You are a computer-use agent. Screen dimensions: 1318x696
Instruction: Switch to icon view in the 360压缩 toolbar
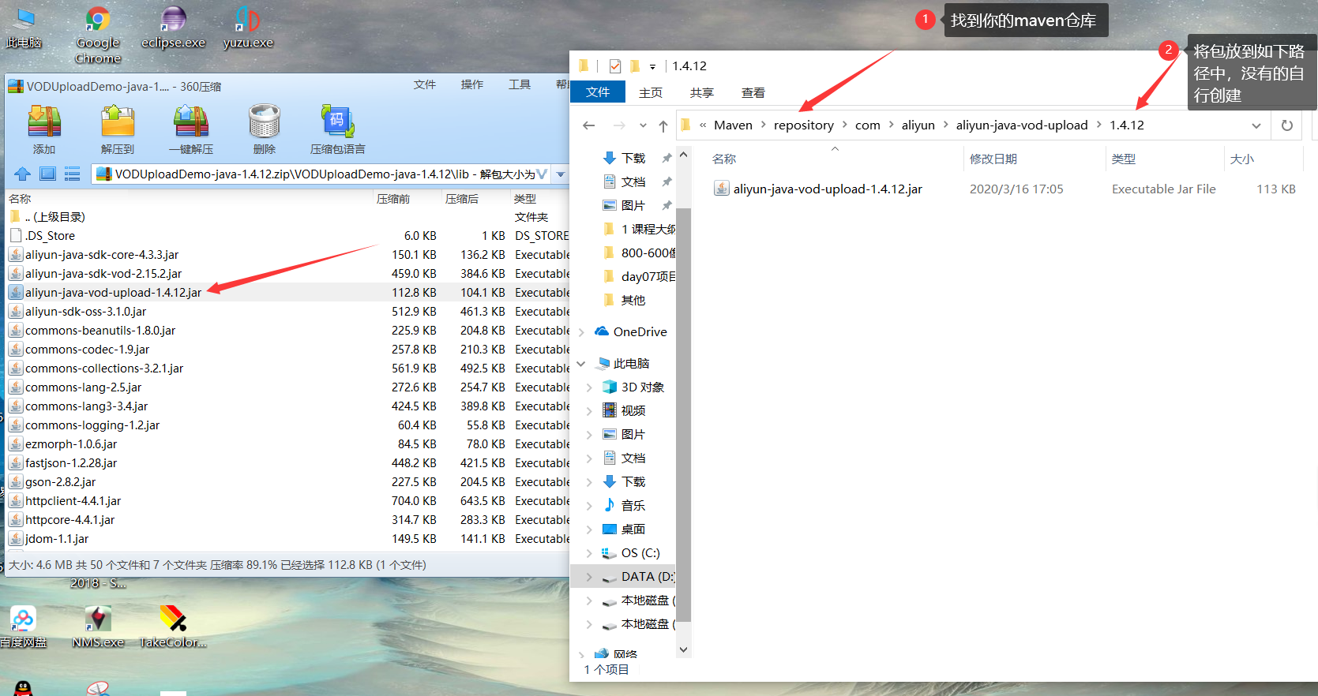[x=47, y=174]
